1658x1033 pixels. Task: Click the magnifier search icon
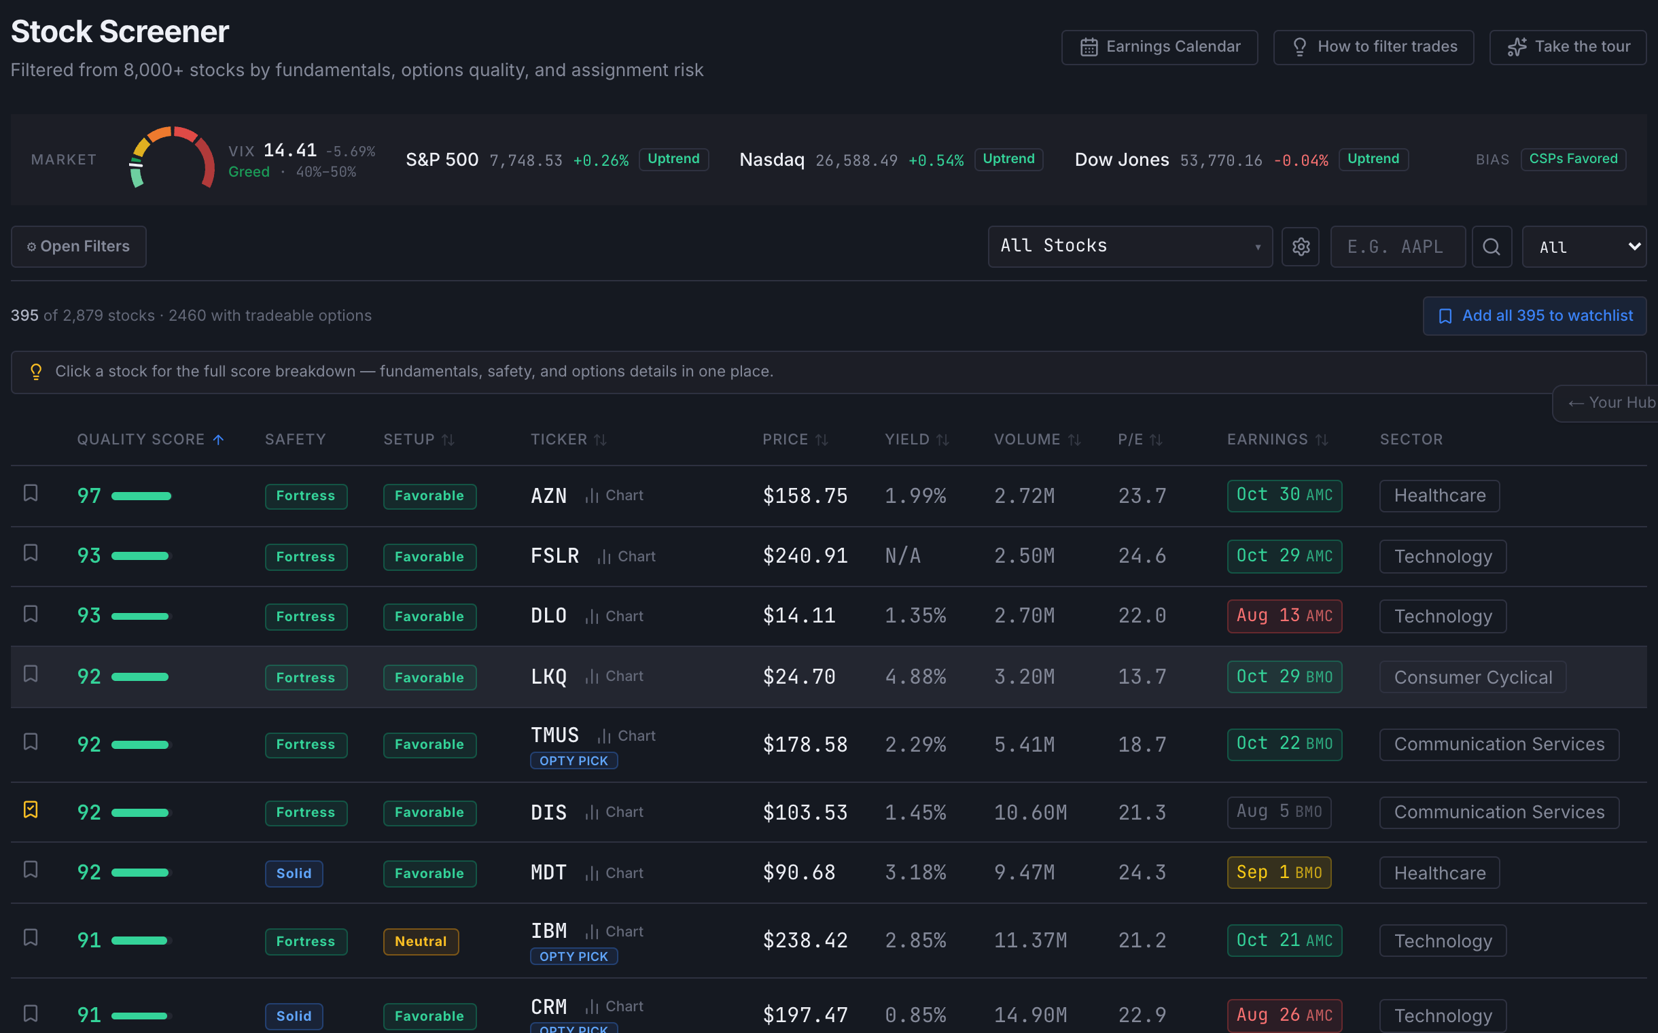(1492, 247)
